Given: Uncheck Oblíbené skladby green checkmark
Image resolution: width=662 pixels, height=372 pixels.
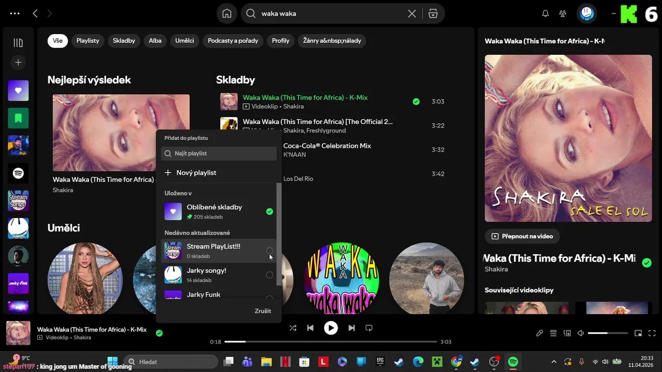Looking at the screenshot, I should coord(269,211).
